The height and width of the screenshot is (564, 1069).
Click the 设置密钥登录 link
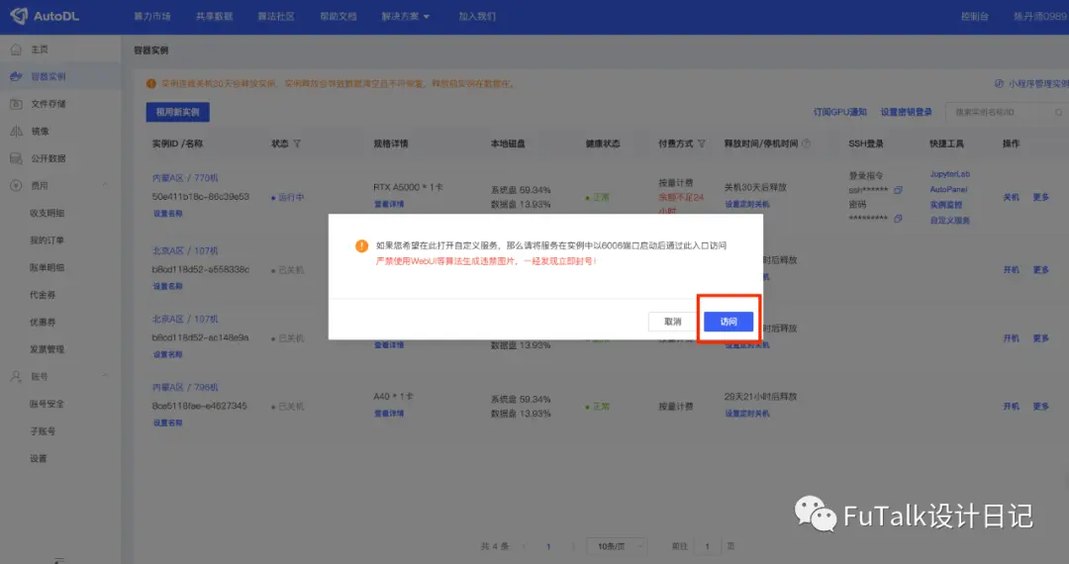pos(906,112)
